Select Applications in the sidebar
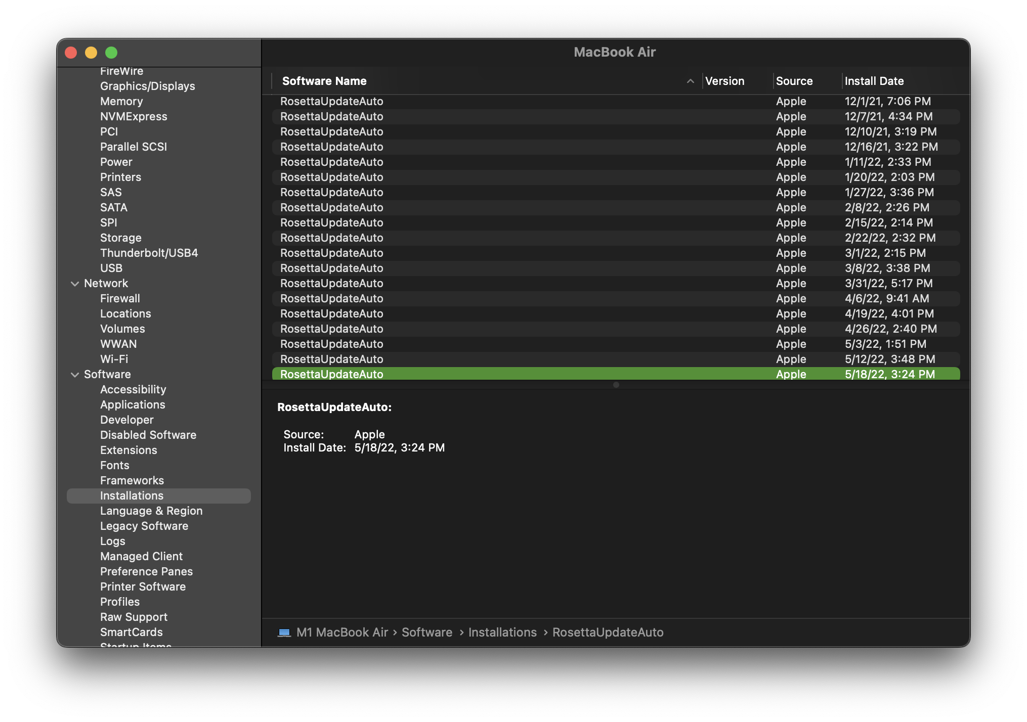Screen dimensions: 1027x722 tap(133, 405)
